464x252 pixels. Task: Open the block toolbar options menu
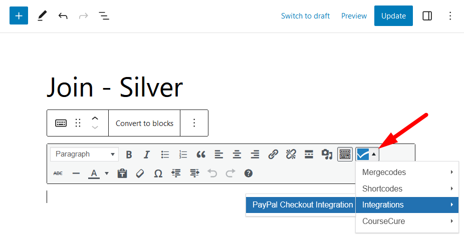[x=194, y=123]
